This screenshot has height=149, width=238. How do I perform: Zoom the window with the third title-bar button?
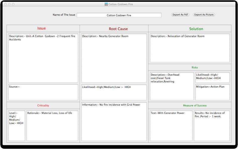click(13, 4)
